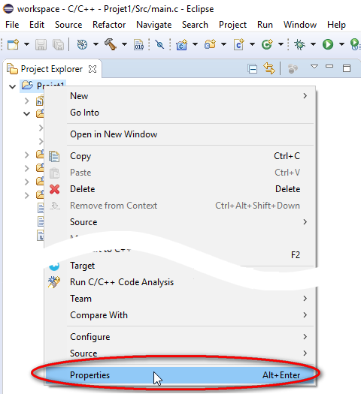Select Properties in the context menu

(180, 375)
